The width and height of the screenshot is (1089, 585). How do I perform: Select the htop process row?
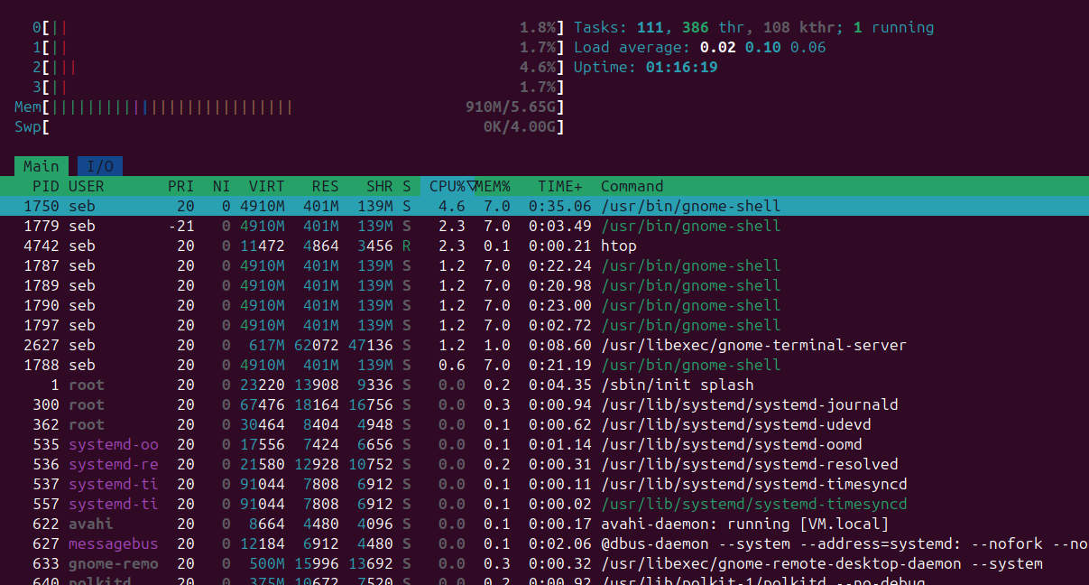pyautogui.click(x=544, y=246)
